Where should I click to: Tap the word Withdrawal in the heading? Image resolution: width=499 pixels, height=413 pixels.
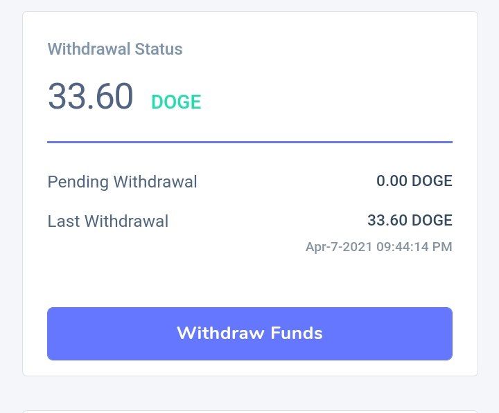point(90,50)
